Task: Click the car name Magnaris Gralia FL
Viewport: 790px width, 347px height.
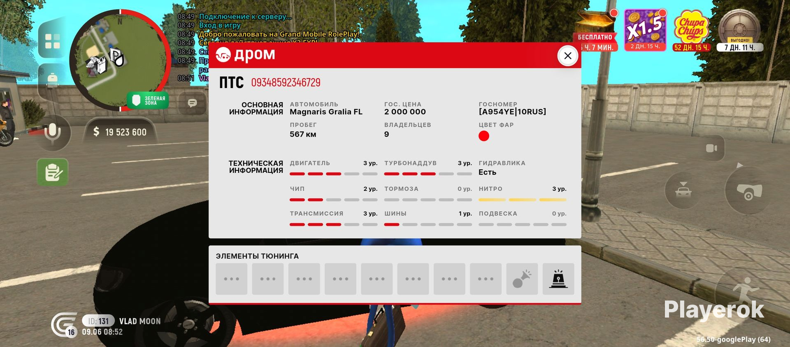Action: pyautogui.click(x=326, y=112)
